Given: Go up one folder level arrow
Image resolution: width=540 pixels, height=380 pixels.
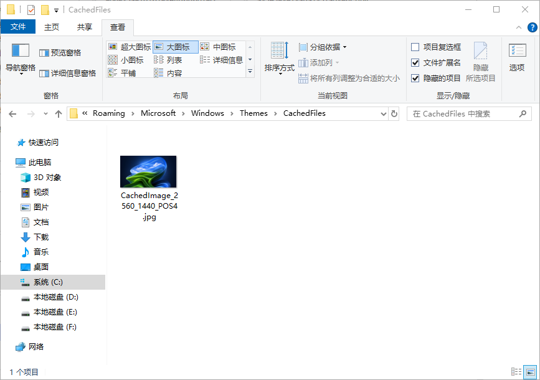Looking at the screenshot, I should pos(59,113).
